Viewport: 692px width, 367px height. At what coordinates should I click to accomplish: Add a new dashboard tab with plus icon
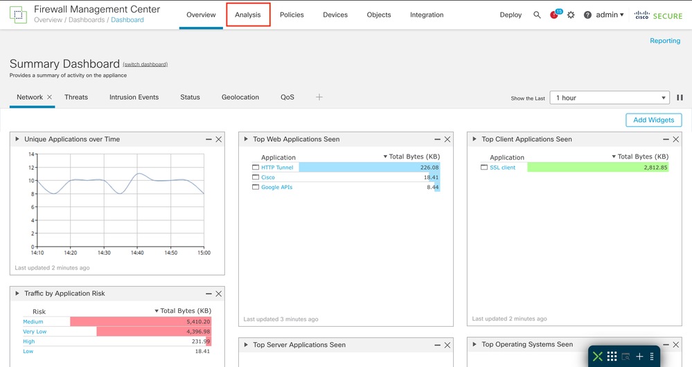click(x=319, y=98)
